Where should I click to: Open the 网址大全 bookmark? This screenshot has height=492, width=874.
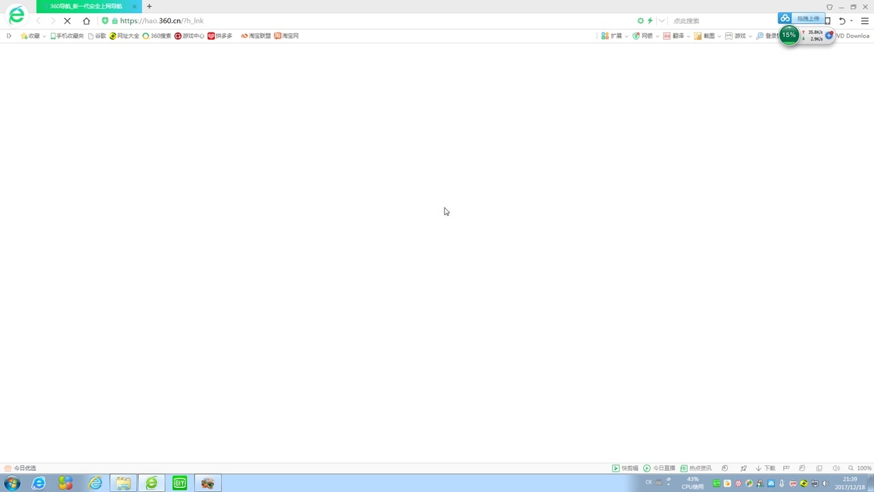pyautogui.click(x=124, y=36)
